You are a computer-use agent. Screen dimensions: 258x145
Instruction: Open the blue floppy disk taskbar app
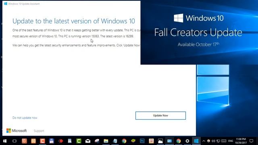click(52, 141)
